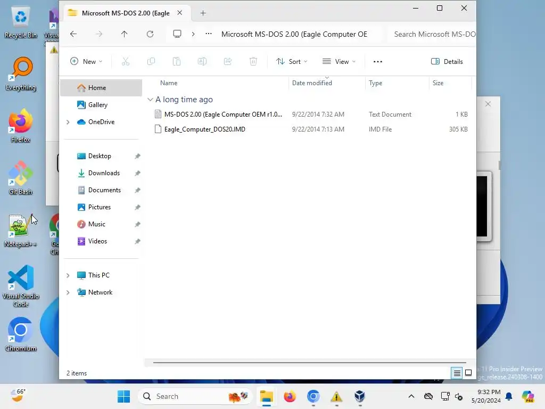
Task: Click the Delete trash icon
Action: [x=253, y=62]
